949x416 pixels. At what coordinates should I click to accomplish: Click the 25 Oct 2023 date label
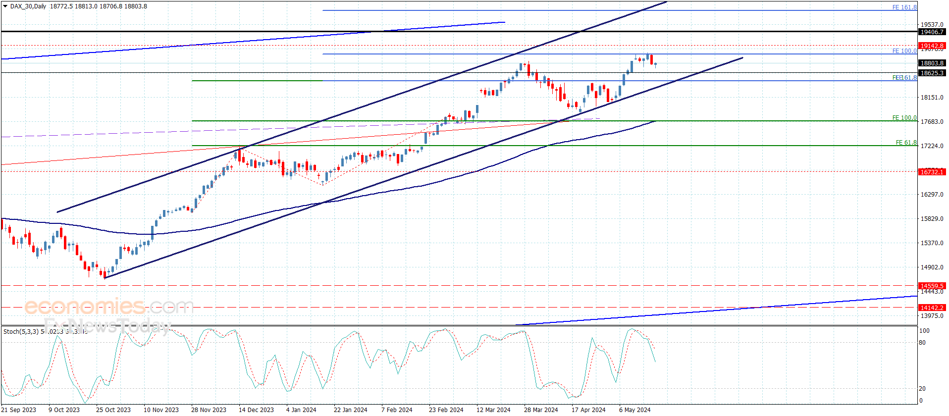pyautogui.click(x=113, y=410)
